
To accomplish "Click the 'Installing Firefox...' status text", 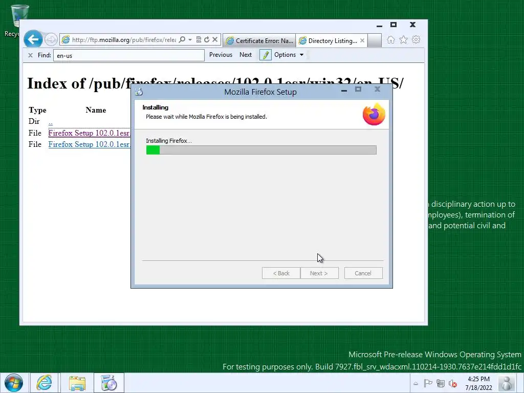I will tap(169, 141).
